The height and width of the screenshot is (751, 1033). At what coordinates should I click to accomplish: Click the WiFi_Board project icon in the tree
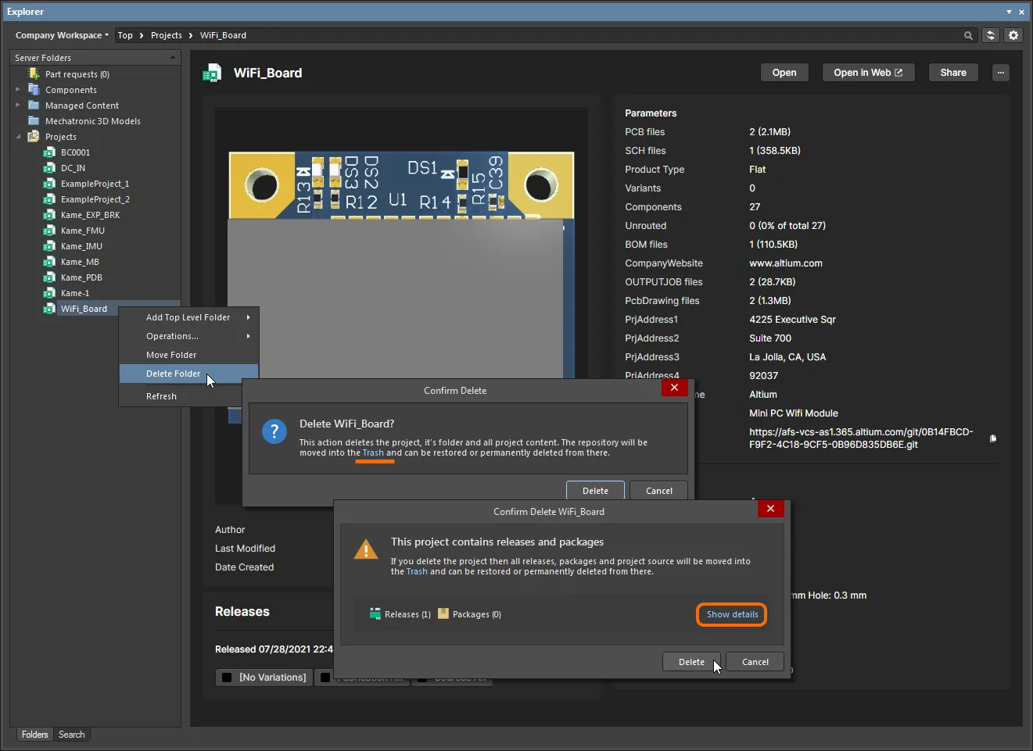(x=49, y=309)
